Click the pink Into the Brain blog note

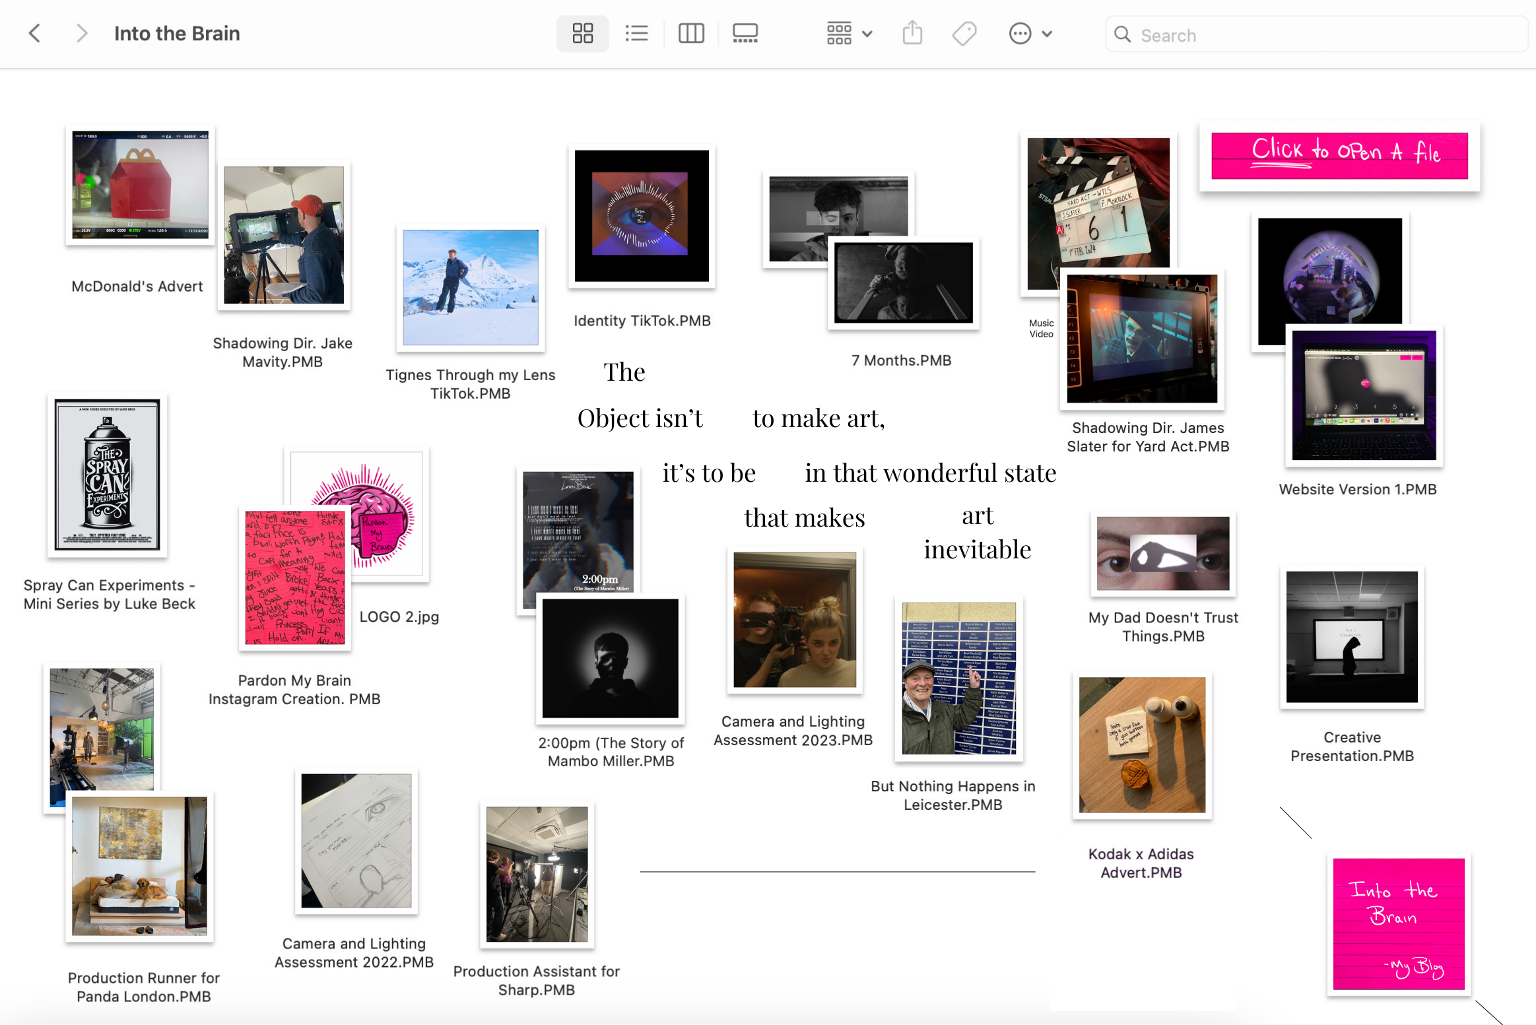tap(1398, 923)
